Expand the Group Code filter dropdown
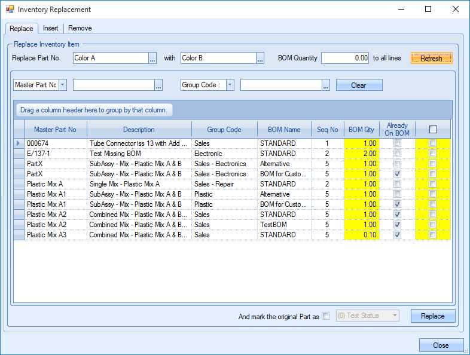 click(230, 85)
